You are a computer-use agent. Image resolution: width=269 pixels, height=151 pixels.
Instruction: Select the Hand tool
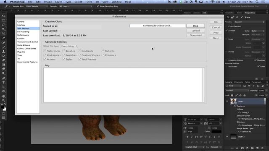coord(3,96)
